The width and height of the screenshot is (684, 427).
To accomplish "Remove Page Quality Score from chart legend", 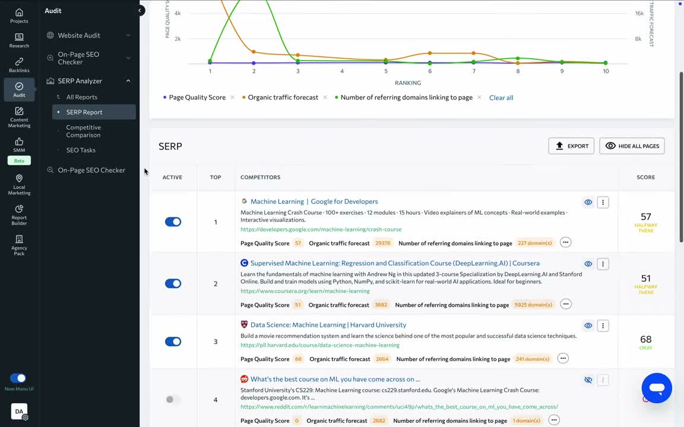I will tap(233, 97).
